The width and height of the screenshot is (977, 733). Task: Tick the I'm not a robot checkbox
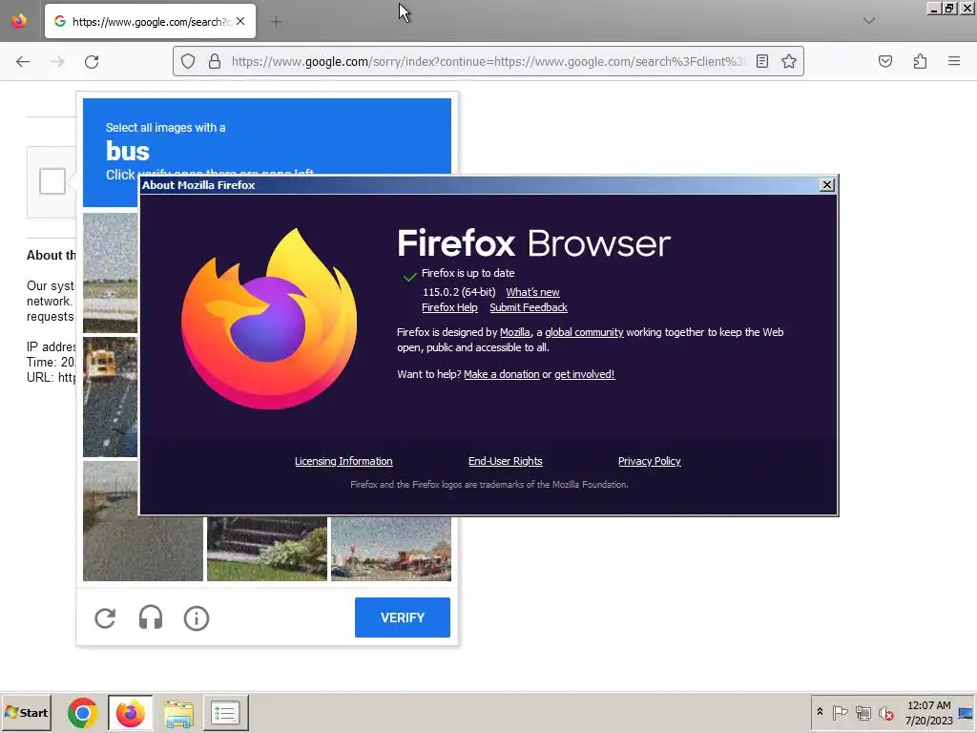(52, 181)
